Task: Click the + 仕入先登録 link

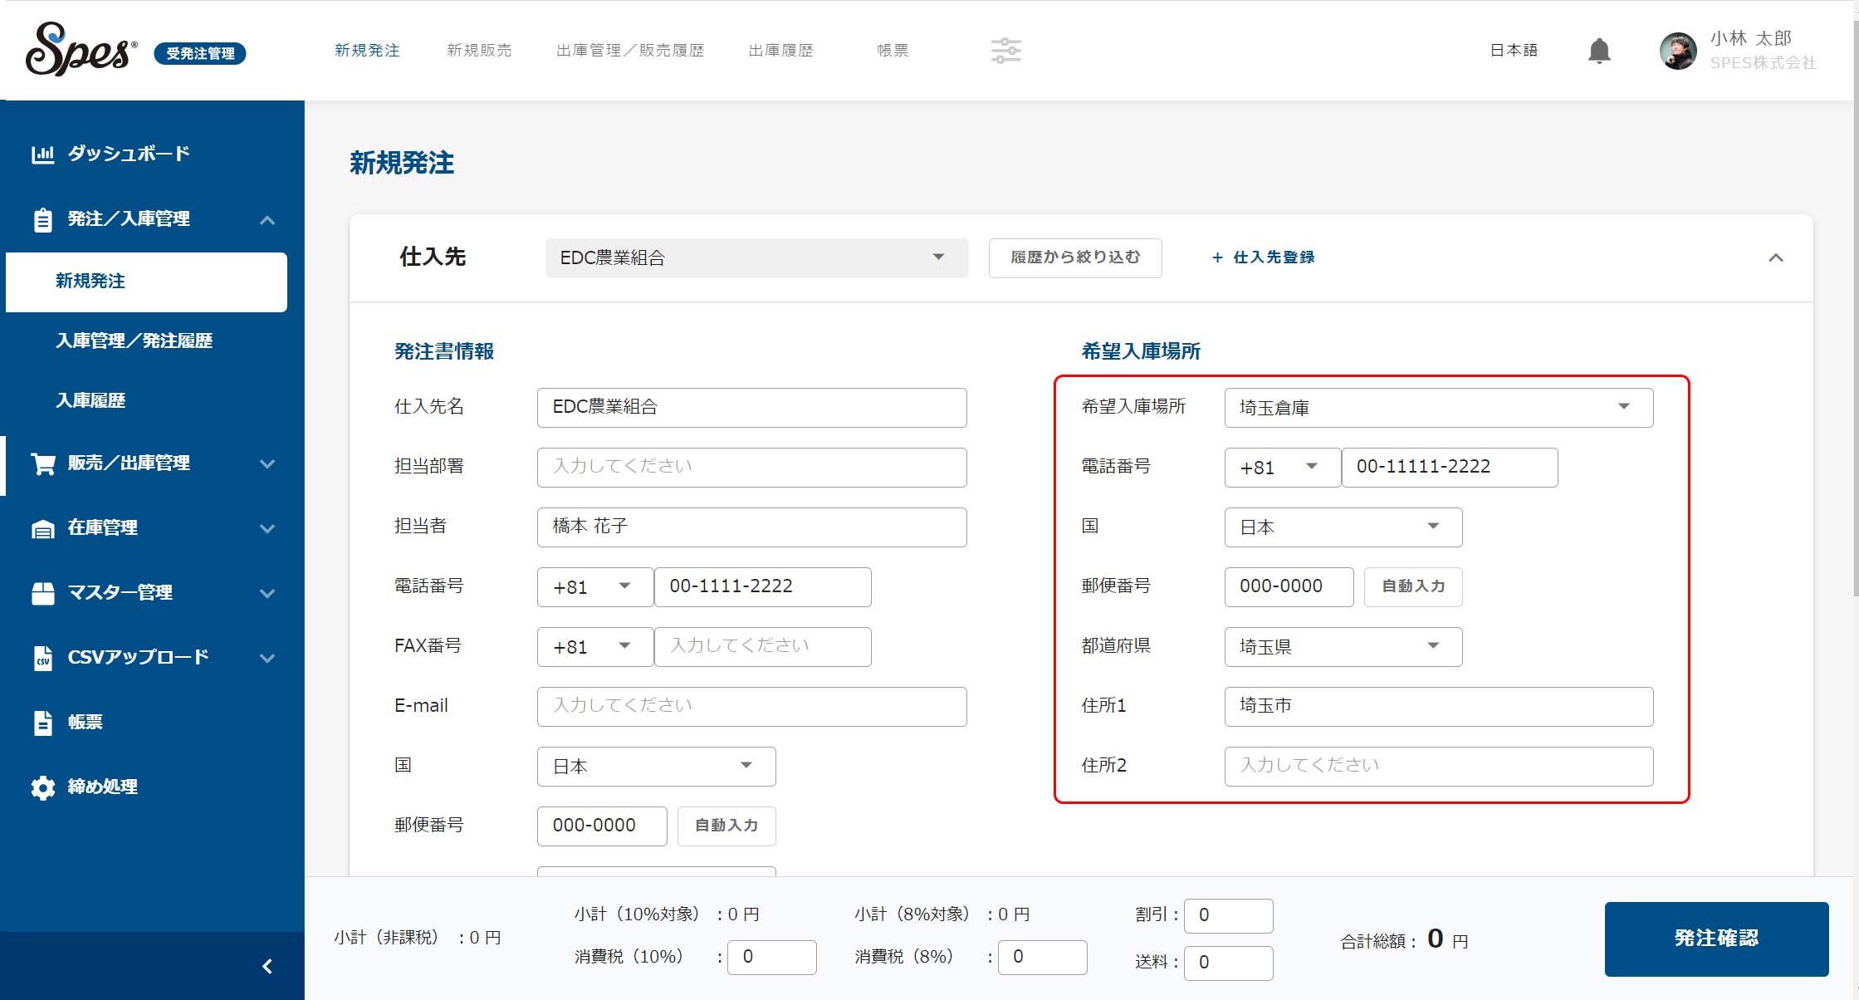Action: (1263, 257)
